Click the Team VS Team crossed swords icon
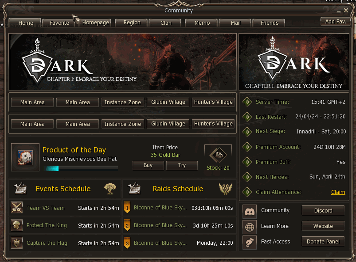Viewport: 356px width, 262px height. tap(17, 208)
